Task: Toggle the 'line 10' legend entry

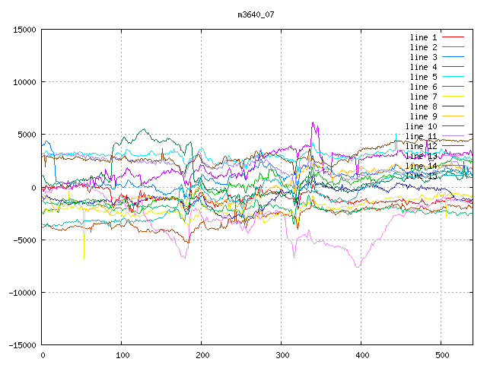Action: click(x=421, y=126)
